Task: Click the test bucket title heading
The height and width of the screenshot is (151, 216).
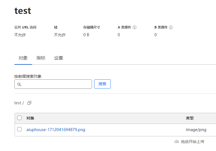Action: [23, 11]
